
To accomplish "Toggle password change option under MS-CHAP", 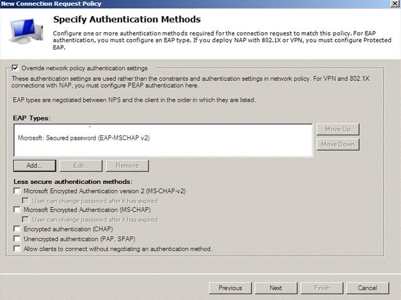I will coord(26,220).
